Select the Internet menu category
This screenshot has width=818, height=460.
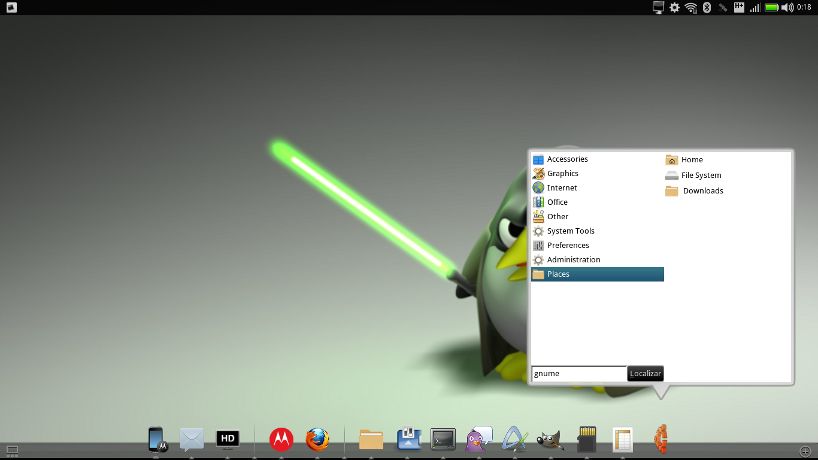561,188
